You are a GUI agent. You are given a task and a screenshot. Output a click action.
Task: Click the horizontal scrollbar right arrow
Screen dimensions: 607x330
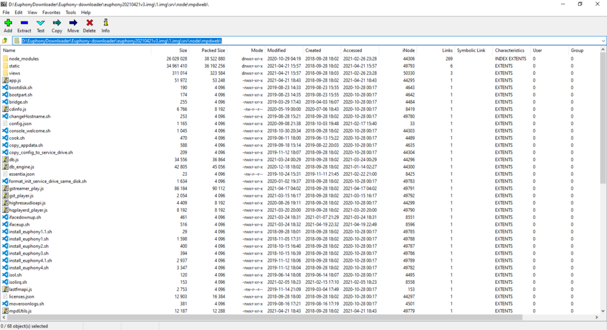coord(596,317)
